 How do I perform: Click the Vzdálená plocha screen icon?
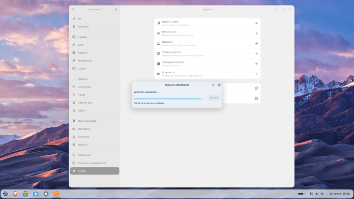[158, 54]
